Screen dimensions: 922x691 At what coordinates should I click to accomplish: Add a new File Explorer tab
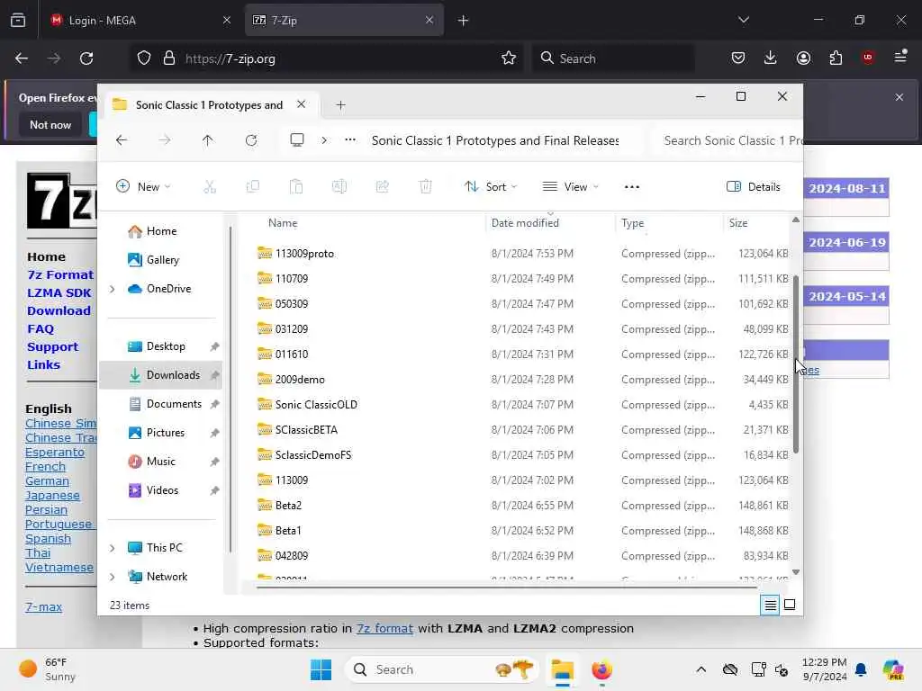(340, 105)
